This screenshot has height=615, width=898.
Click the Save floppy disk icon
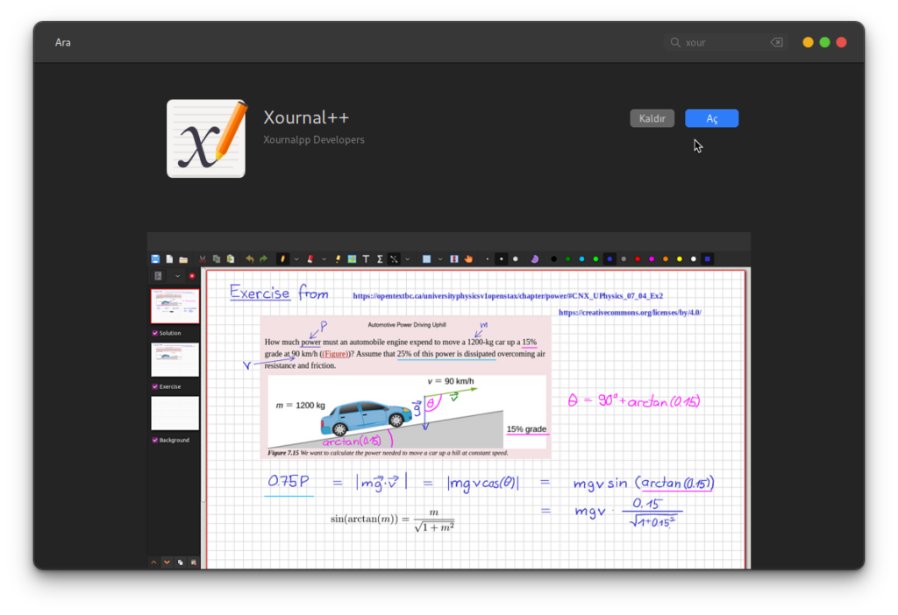tap(155, 259)
